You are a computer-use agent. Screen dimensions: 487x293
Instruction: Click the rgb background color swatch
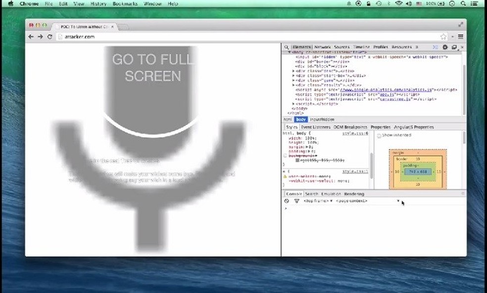[297, 160]
